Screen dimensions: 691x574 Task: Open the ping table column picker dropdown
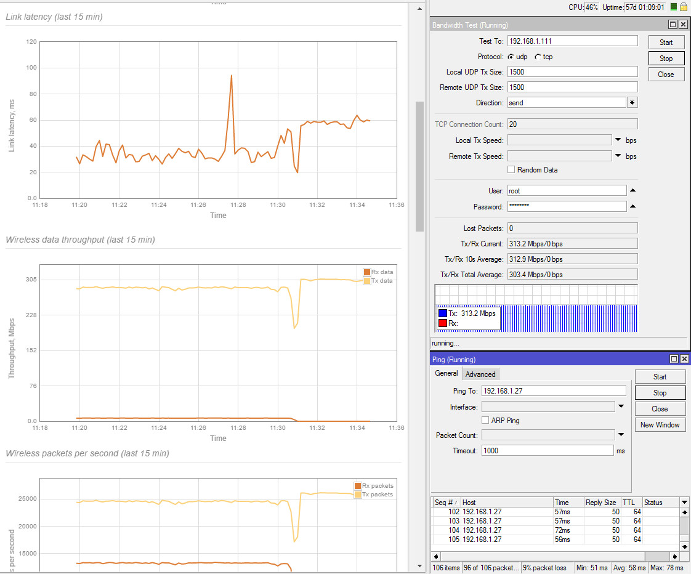pos(684,502)
